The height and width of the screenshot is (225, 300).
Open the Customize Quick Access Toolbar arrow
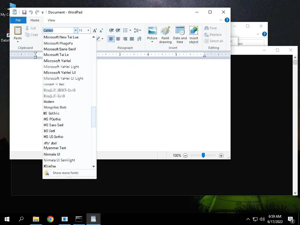(x=43, y=13)
